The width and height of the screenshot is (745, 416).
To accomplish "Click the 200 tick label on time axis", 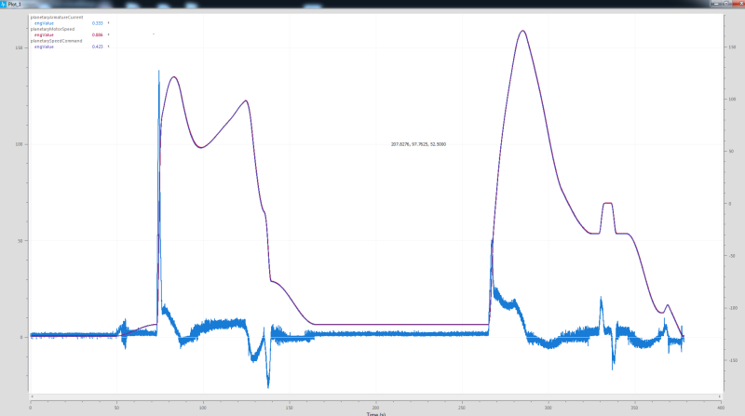I will [x=375, y=408].
